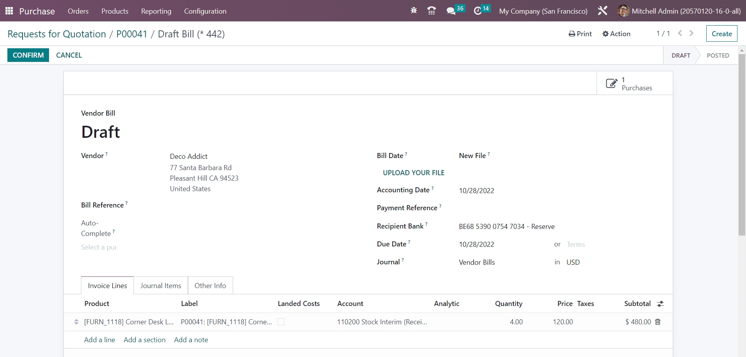Open the apps grid menu icon
Viewport: 746px width, 357px height.
click(9, 11)
